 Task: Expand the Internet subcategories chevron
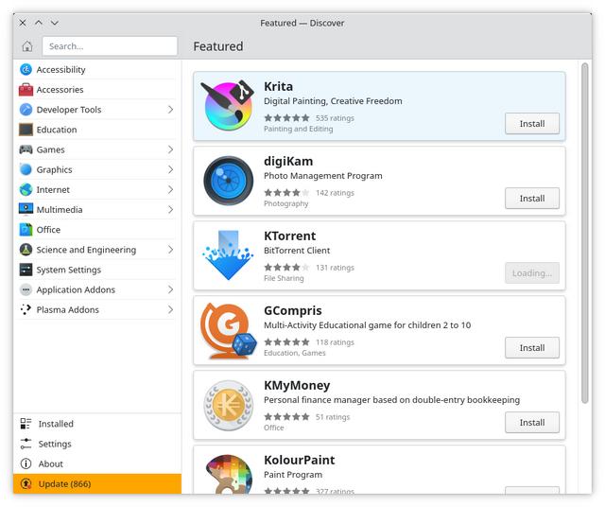(170, 189)
